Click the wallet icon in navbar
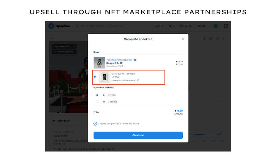The image size is (276, 155). (226, 26)
